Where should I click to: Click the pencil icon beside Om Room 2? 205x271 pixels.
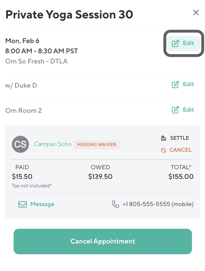(176, 110)
